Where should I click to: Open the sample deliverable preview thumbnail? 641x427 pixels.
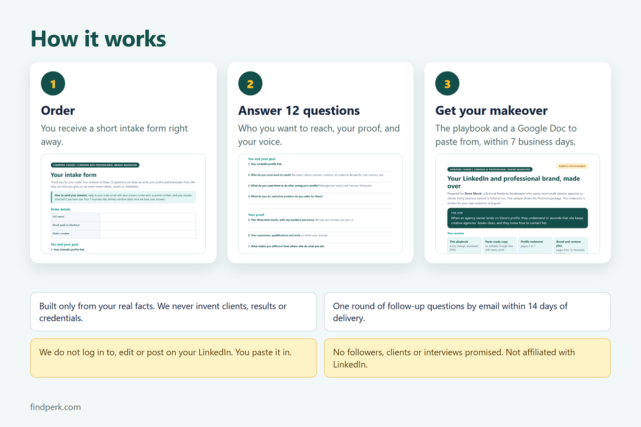click(x=518, y=204)
